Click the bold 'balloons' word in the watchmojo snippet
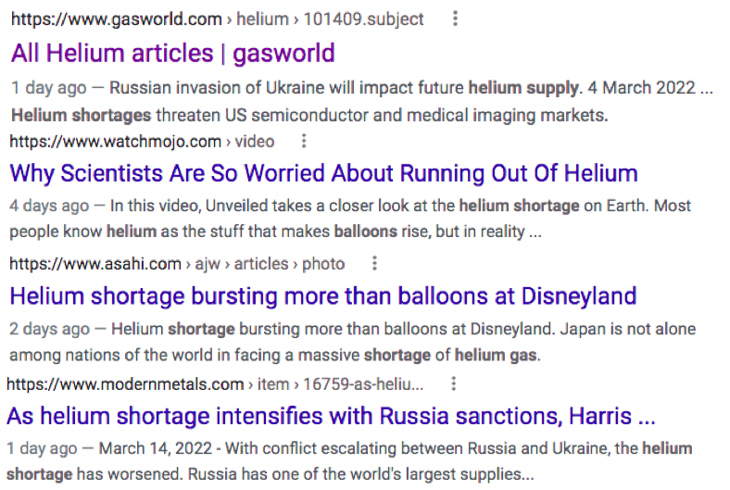Screen dimensions: 730x490 [366, 232]
